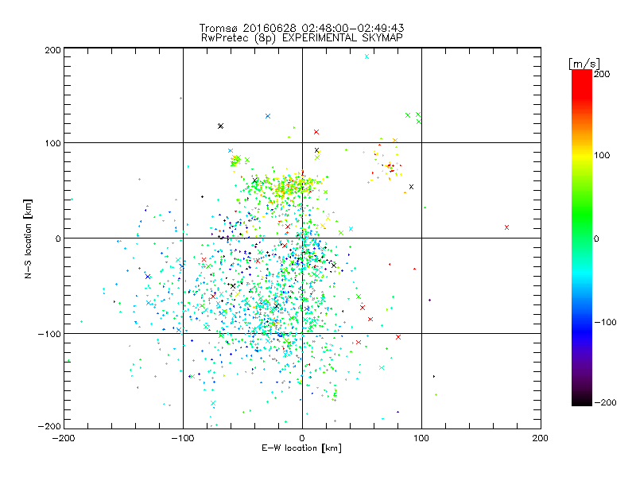Click the '0' colorbar tick label
This screenshot has width=636, height=477.
point(596,238)
